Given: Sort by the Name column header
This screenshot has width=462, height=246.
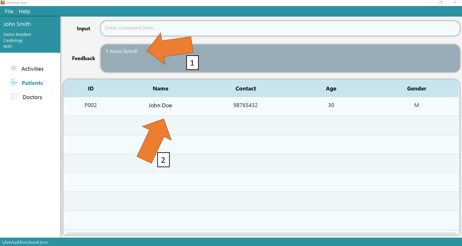Looking at the screenshot, I should pyautogui.click(x=160, y=89).
